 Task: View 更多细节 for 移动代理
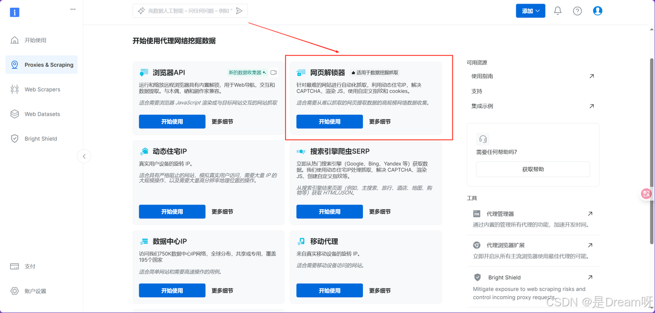coord(380,290)
